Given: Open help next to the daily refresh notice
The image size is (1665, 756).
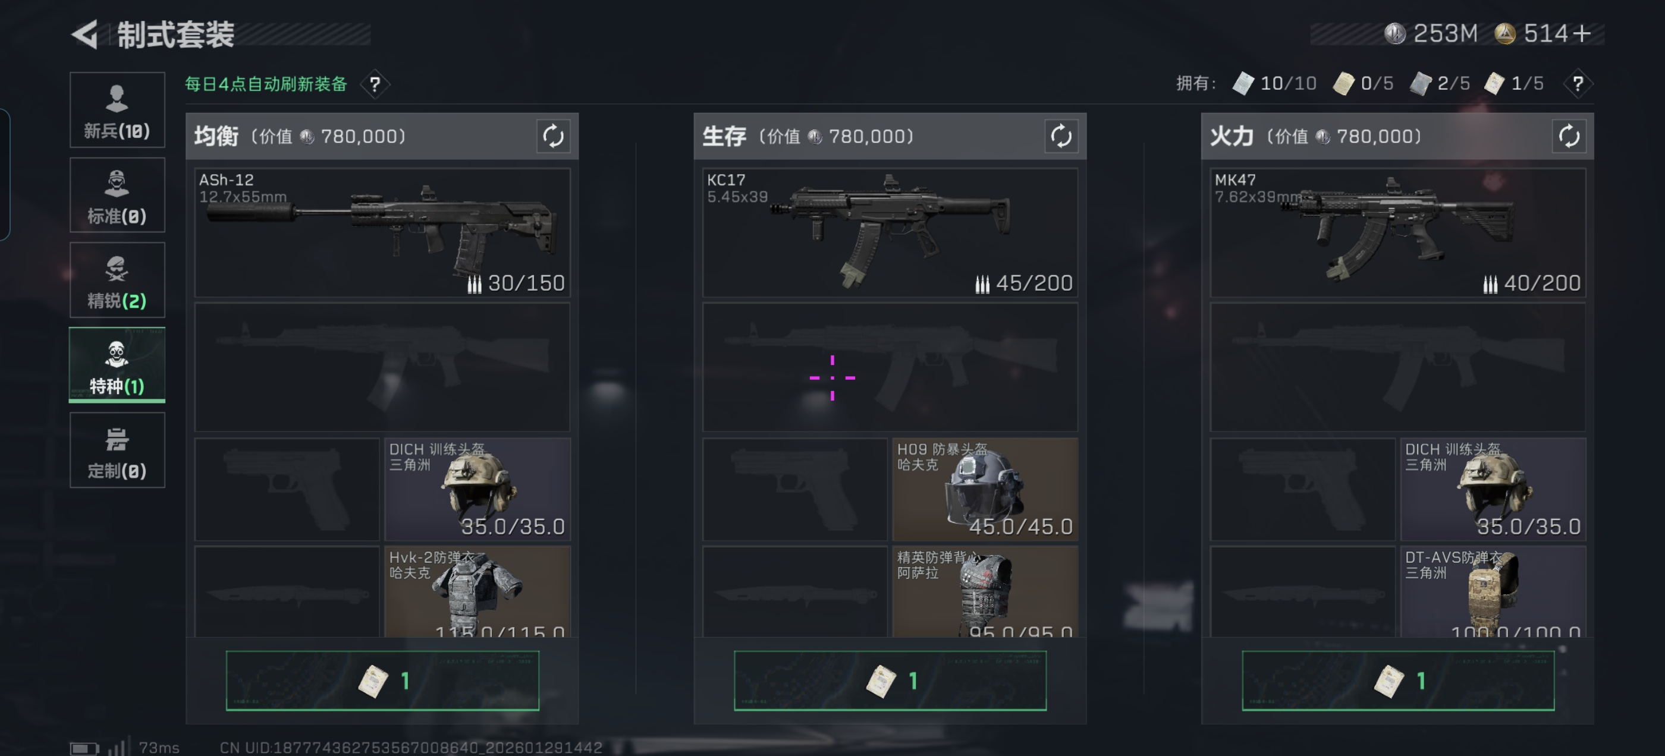Looking at the screenshot, I should pos(375,84).
